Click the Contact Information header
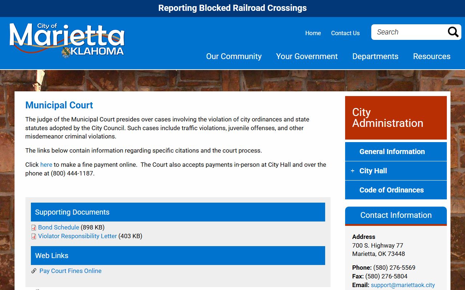Screen dimensions: 465x290 396,215
